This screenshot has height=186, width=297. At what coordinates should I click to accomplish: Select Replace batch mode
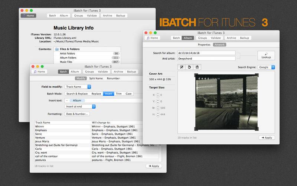[96, 94]
